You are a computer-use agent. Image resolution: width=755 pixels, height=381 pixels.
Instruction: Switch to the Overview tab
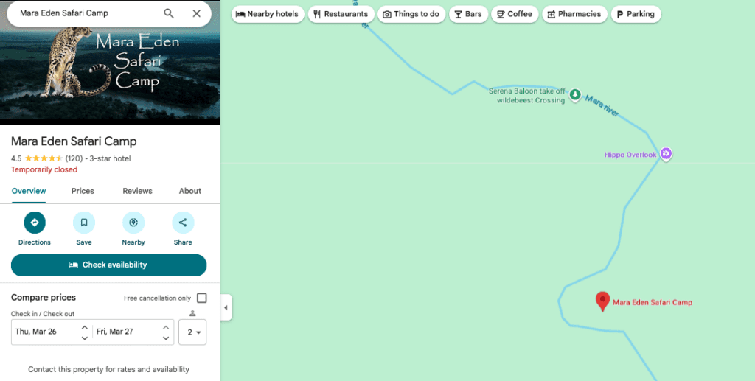[29, 191]
